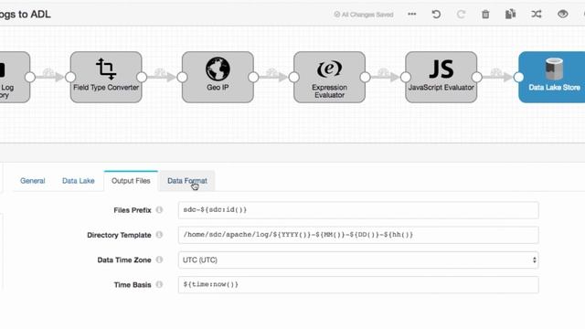Auto-arrange pipeline with shuffle icon
Viewport: 585px width, 329px height.
(x=537, y=15)
